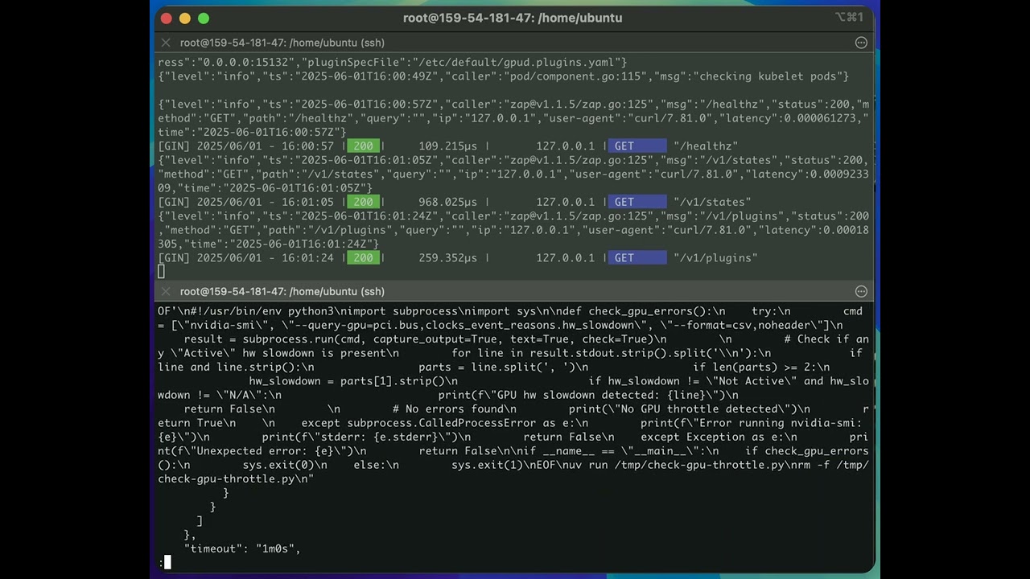Select bottom pane title root@159-54-181-47 (ssh)
Image resolution: width=1030 pixels, height=579 pixels.
point(282,291)
